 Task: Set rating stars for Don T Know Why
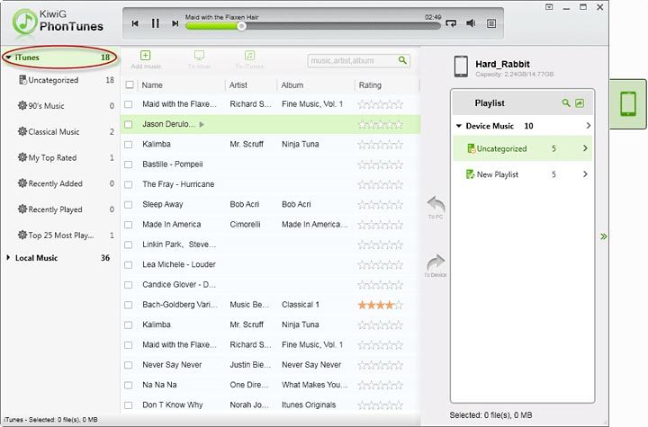tap(380, 405)
